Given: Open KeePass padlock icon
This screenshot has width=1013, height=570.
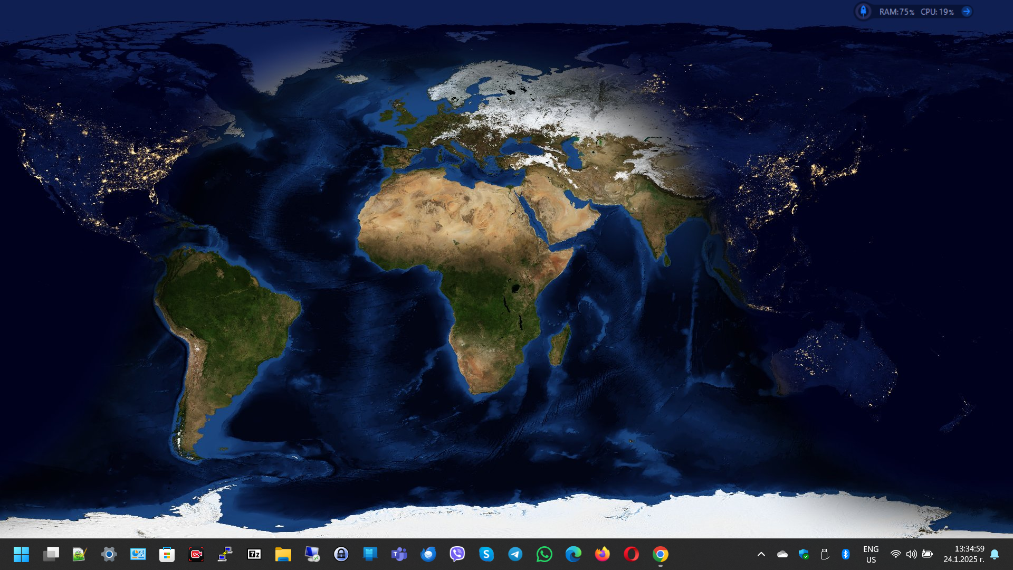Looking at the screenshot, I should [x=341, y=554].
